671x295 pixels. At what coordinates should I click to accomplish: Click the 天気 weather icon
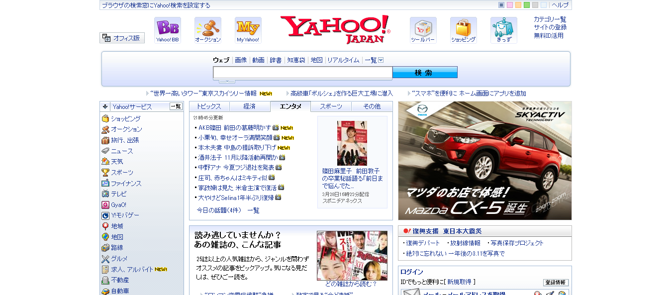pyautogui.click(x=105, y=162)
